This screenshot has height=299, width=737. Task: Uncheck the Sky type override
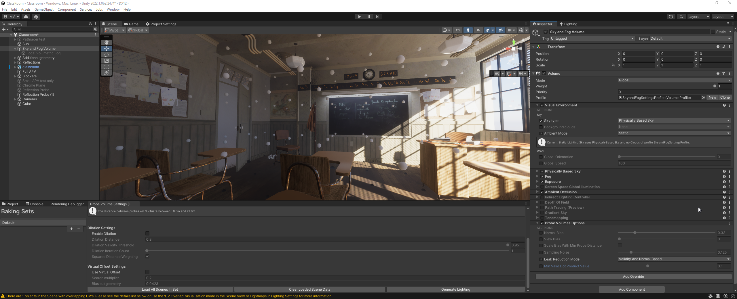click(541, 121)
